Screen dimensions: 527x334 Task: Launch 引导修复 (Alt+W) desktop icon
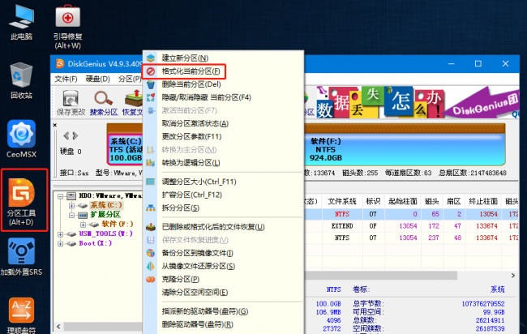[x=67, y=27]
